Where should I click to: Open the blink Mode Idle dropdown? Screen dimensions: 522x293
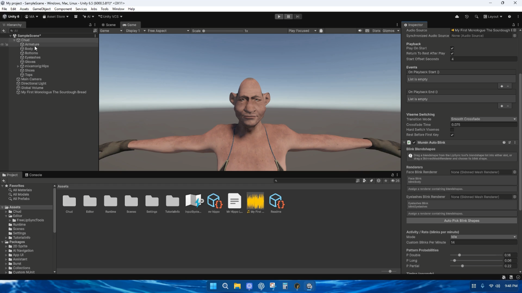point(483,237)
